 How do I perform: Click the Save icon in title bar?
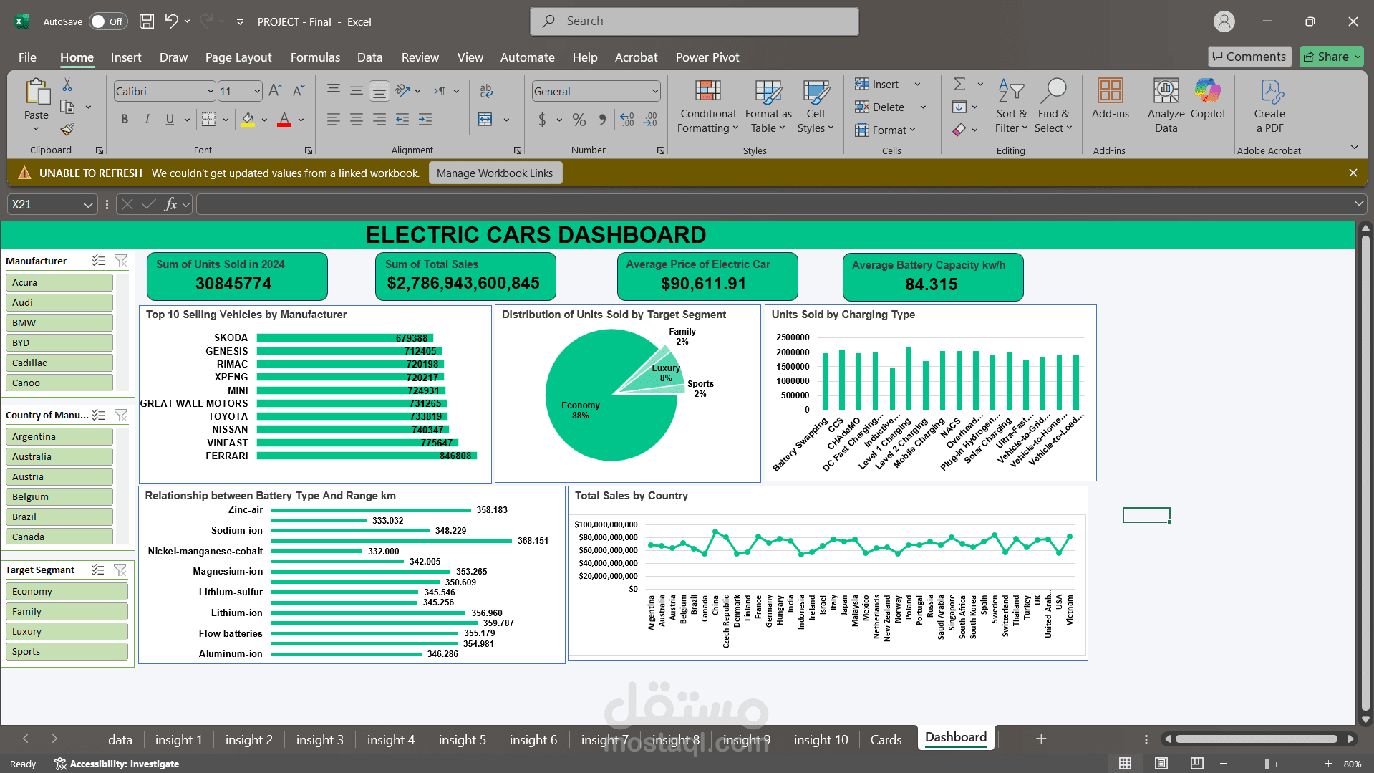(x=147, y=21)
